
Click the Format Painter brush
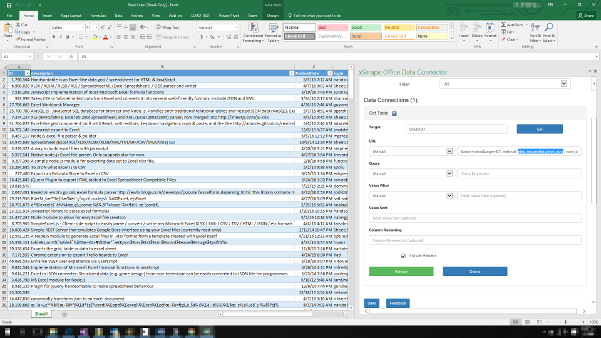(18, 39)
